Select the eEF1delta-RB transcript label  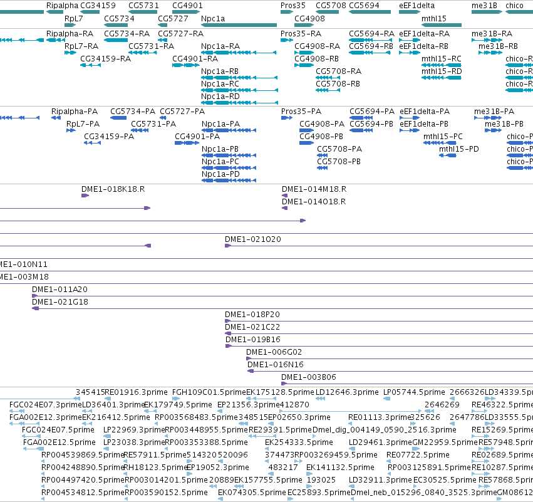tap(423, 46)
